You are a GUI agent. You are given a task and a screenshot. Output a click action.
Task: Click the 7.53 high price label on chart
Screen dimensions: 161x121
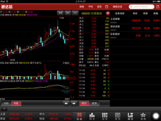(62, 18)
